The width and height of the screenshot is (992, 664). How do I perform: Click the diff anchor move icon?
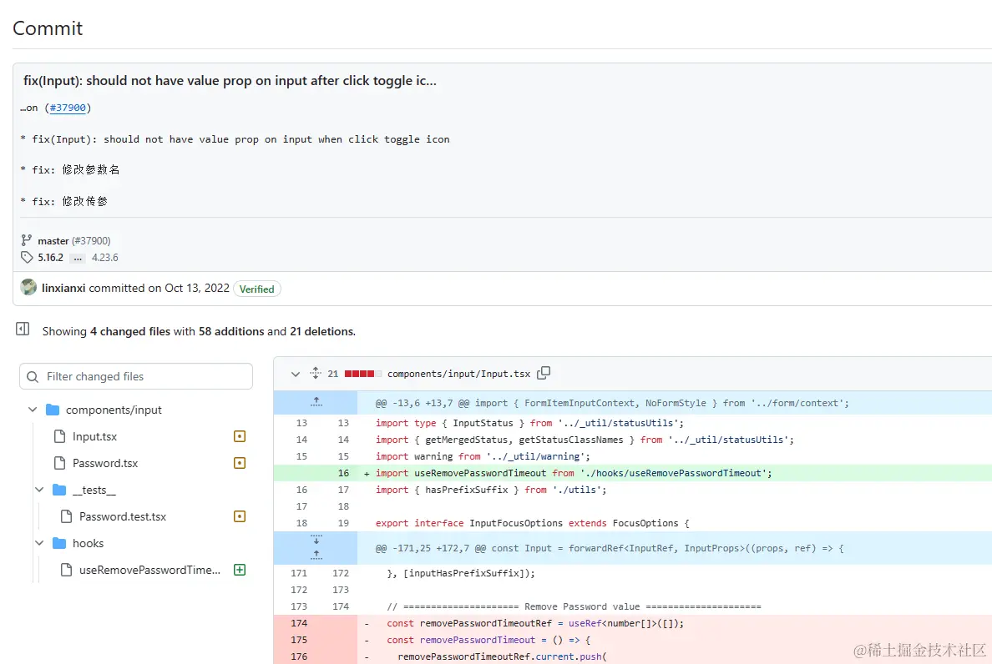pos(315,373)
